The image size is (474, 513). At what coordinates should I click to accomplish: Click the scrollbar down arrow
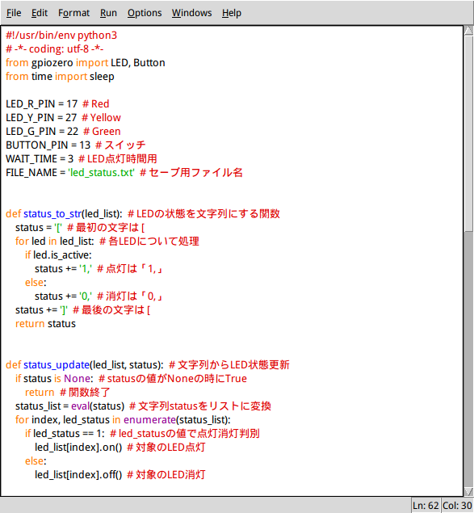click(468, 491)
